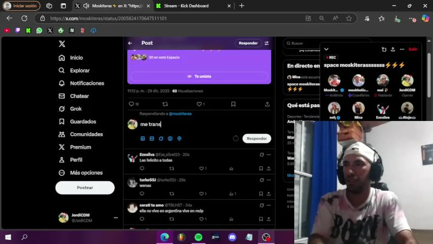Open Copilot icon in Edge toolbar
The image size is (433, 244).
(425, 18)
